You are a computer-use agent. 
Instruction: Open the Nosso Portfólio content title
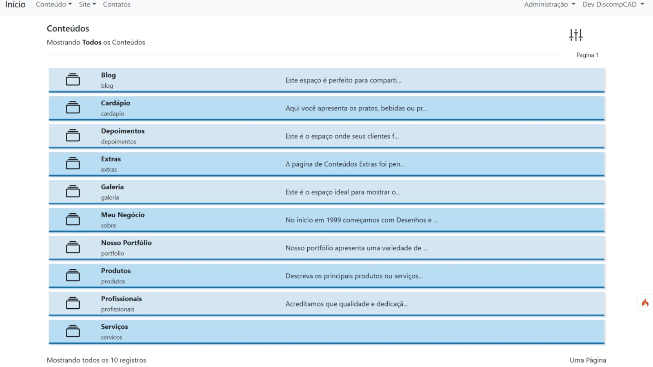pyautogui.click(x=126, y=243)
